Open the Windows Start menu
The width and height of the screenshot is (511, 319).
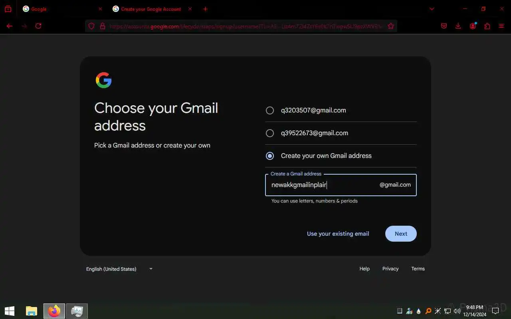[10, 311]
